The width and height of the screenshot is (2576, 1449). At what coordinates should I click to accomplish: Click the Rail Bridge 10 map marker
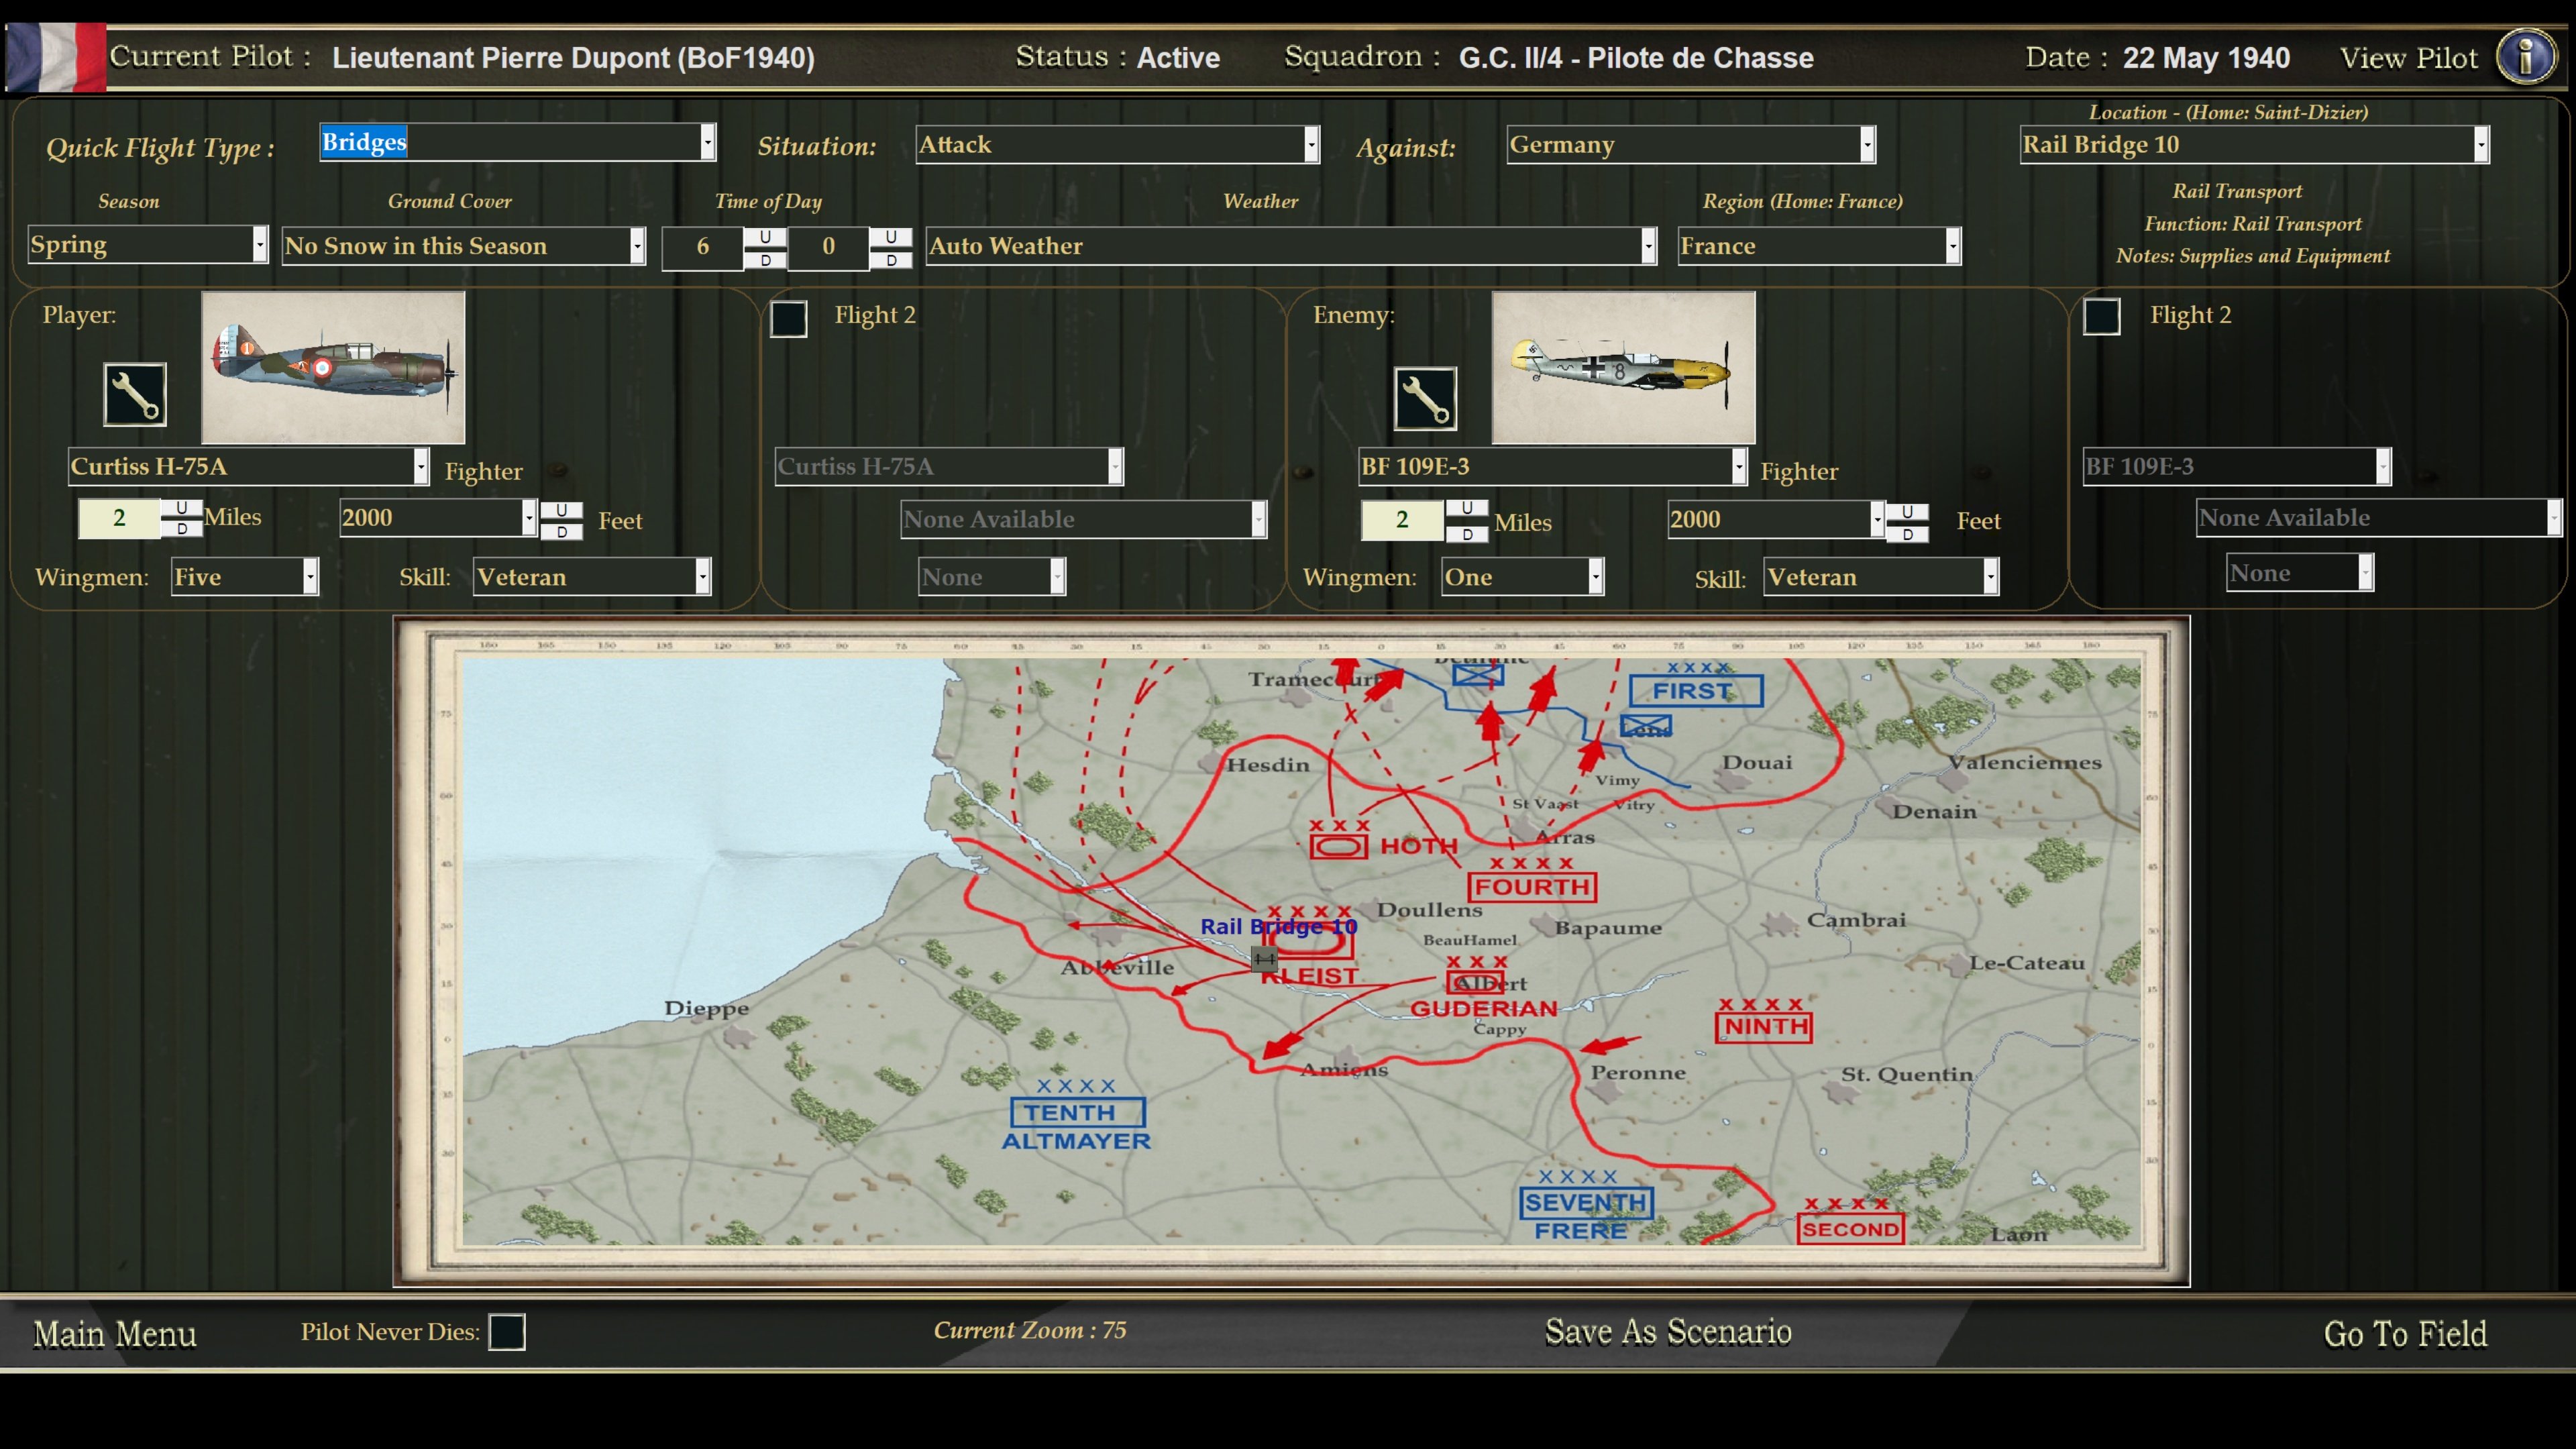tap(1264, 959)
